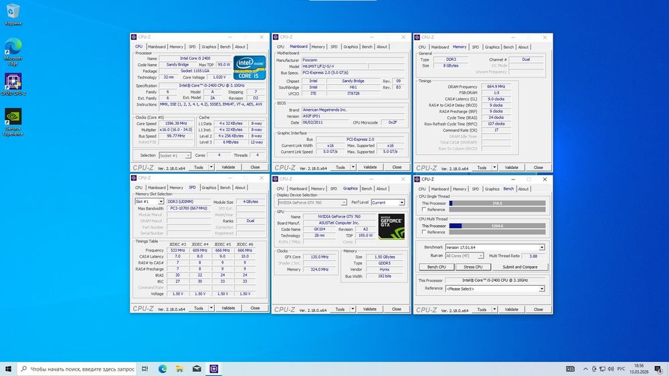Open File Explorer from the taskbar
Viewport: 669px width, 376px height.
coord(179,369)
